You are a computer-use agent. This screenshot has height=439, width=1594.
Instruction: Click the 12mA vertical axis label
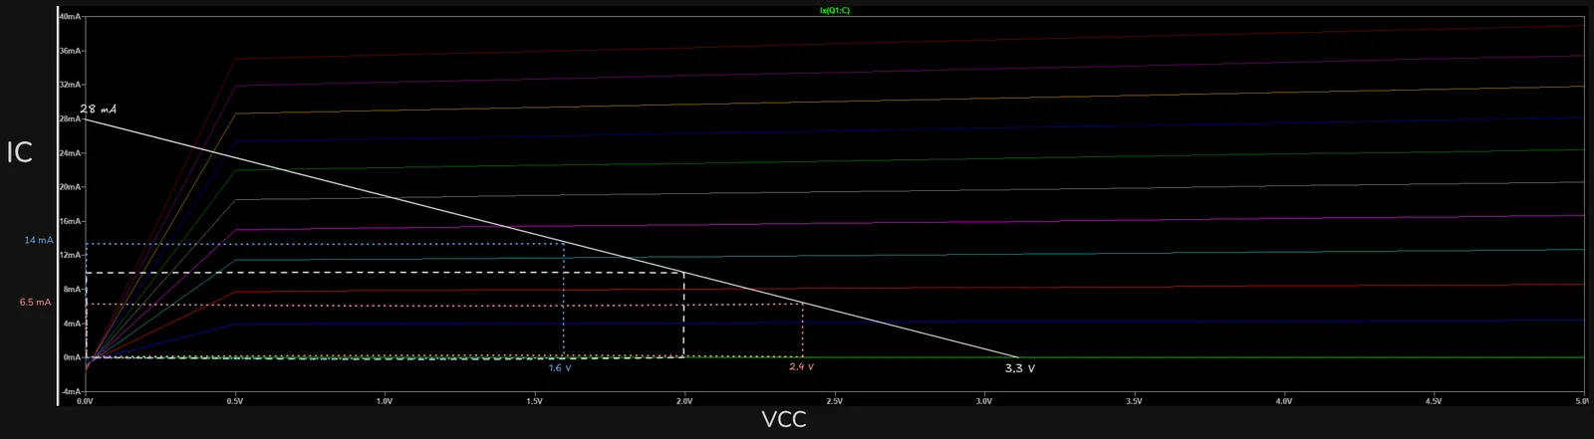click(71, 255)
